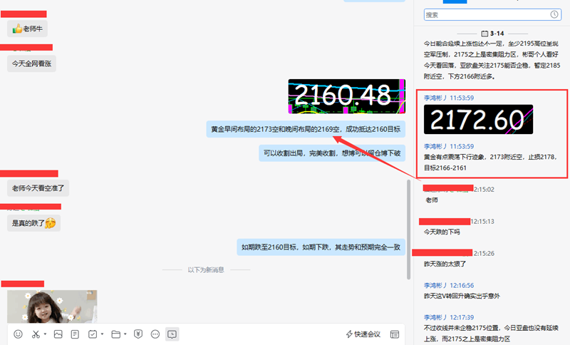Screen dimensions: 570x345
Task: Open the child photo sticker image
Action: coord(52,306)
